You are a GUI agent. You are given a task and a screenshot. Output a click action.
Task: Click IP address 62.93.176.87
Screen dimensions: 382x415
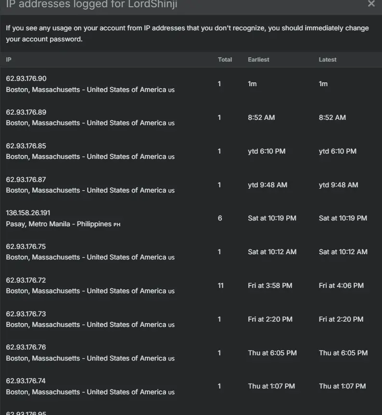[26, 180]
